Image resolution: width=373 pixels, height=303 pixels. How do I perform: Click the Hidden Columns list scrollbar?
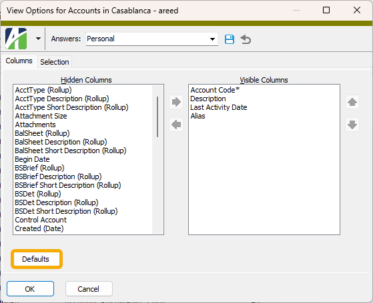click(157, 117)
